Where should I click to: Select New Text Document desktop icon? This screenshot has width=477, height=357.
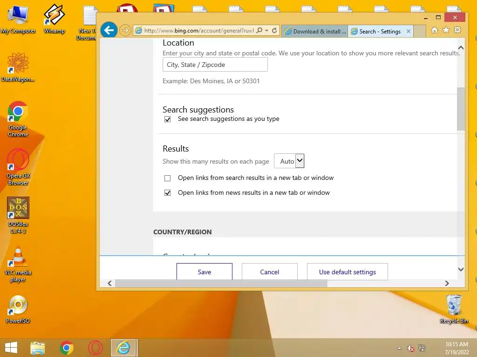(87, 23)
